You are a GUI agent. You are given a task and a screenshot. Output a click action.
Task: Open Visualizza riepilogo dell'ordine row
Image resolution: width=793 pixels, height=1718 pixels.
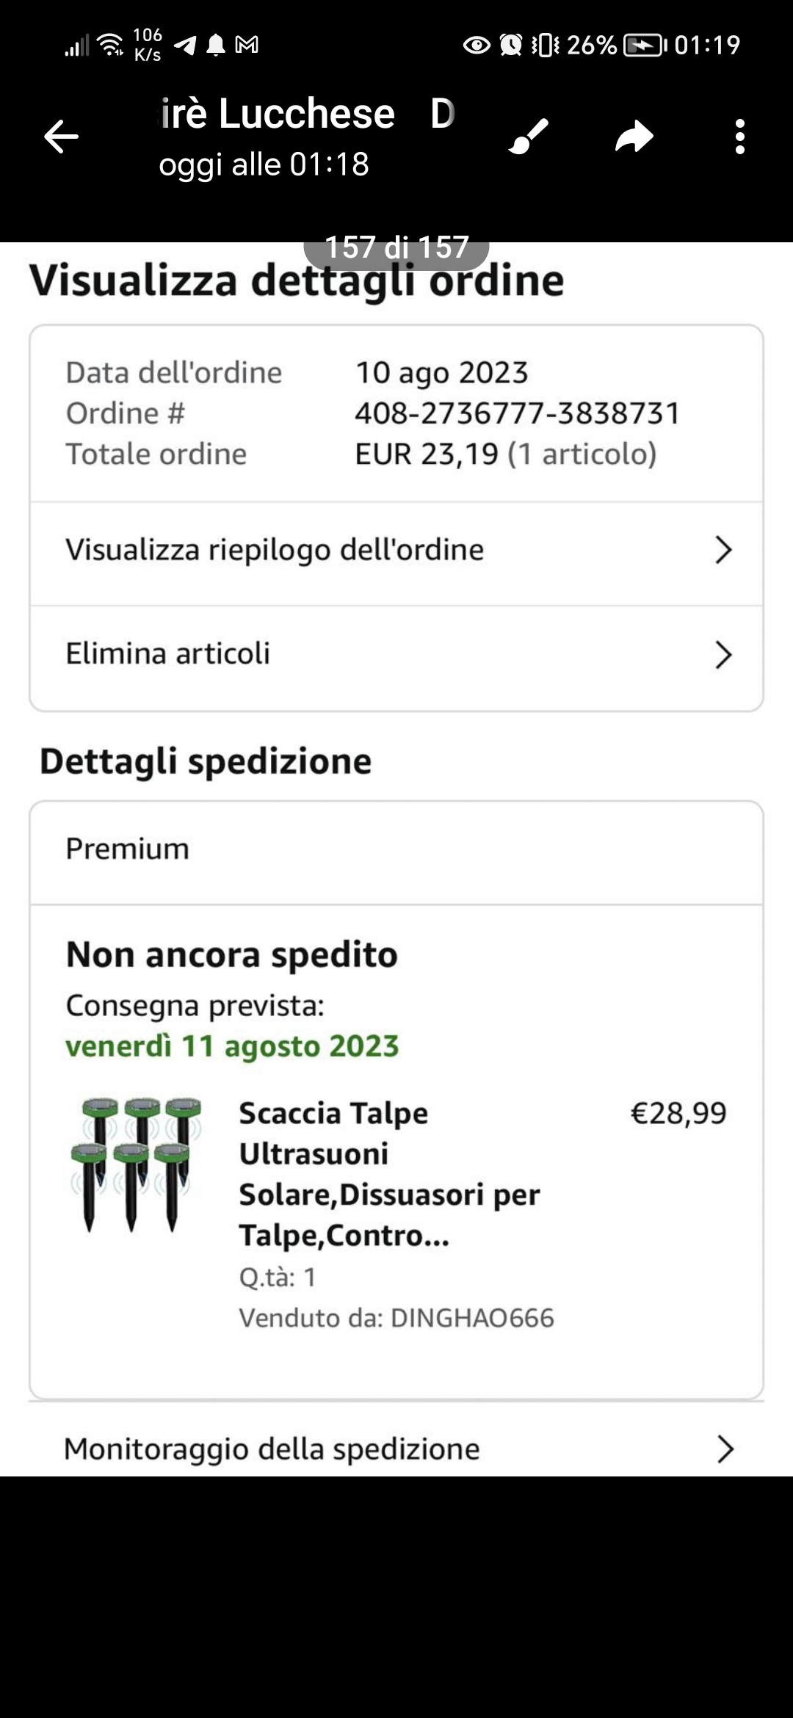tap(275, 550)
